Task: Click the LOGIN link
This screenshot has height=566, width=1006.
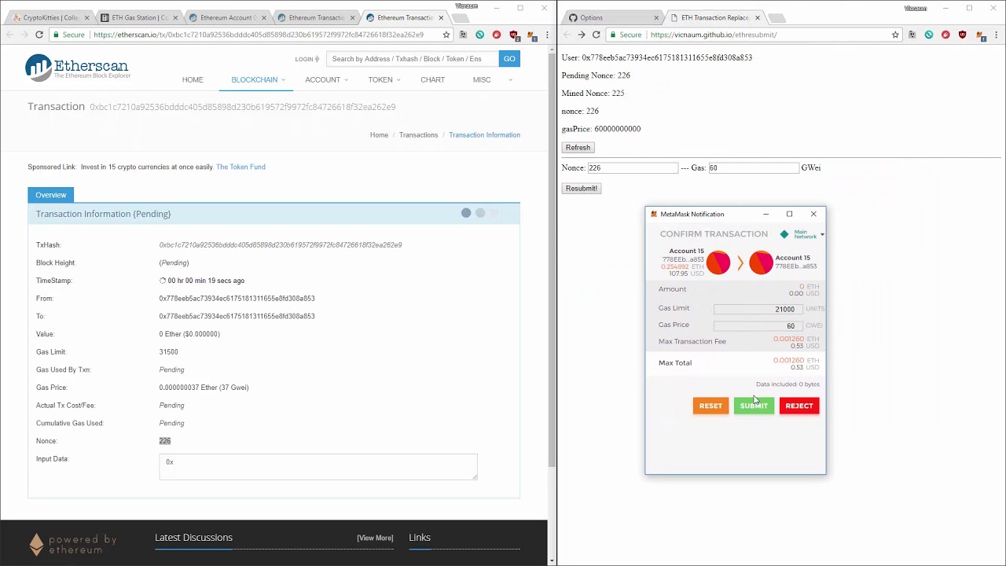Action: point(307,59)
